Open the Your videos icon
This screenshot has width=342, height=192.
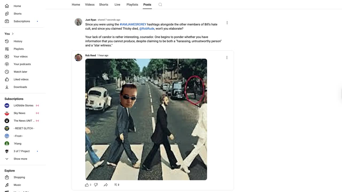coord(7,57)
